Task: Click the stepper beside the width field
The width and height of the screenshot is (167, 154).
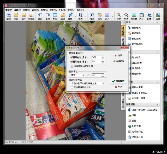Action: [x=103, y=57]
